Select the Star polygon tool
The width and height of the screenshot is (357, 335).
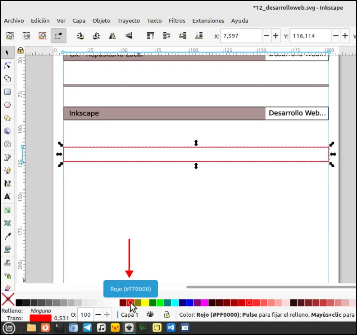pos(7,118)
